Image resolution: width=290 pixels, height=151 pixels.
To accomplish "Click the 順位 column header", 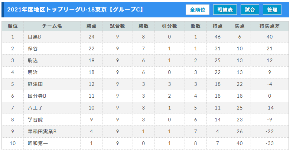I will (13, 26).
